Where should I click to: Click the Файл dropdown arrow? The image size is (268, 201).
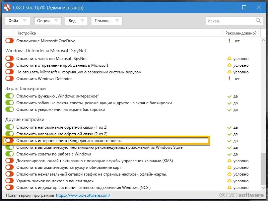pyautogui.click(x=25, y=21)
